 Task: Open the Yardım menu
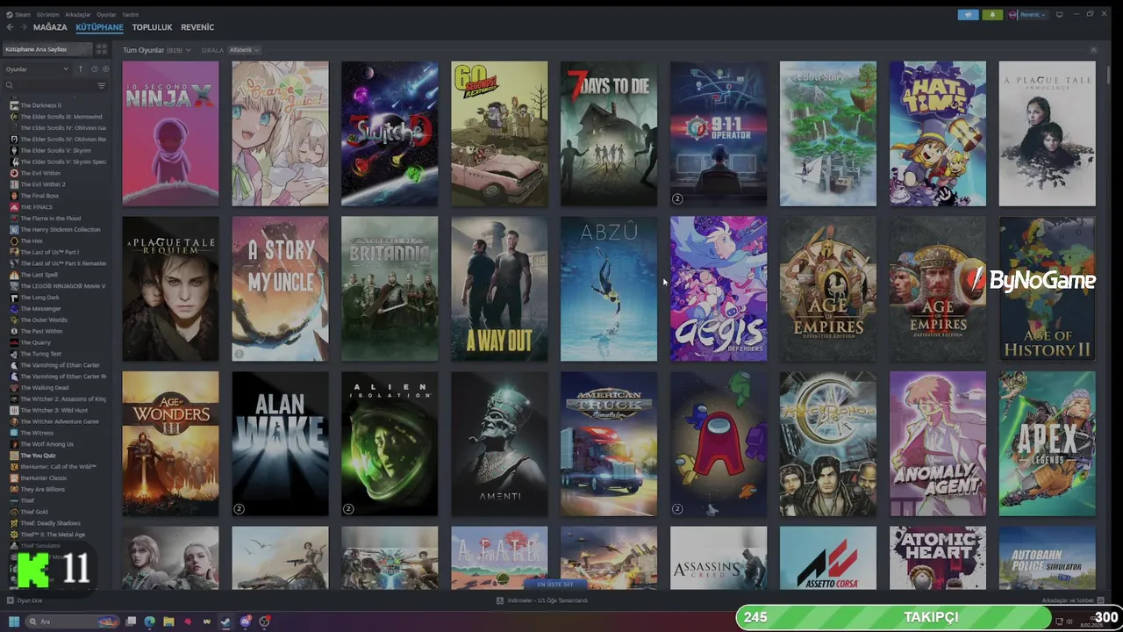pyautogui.click(x=130, y=15)
